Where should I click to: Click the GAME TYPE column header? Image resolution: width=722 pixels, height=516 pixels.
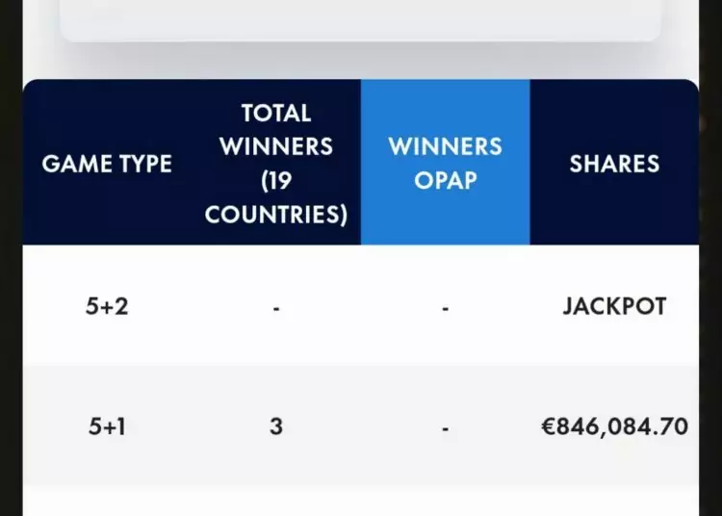click(x=107, y=164)
